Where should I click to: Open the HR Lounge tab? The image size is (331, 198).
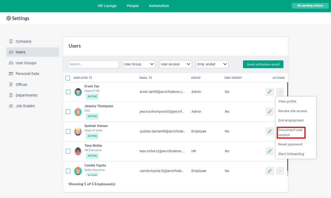[x=107, y=6]
